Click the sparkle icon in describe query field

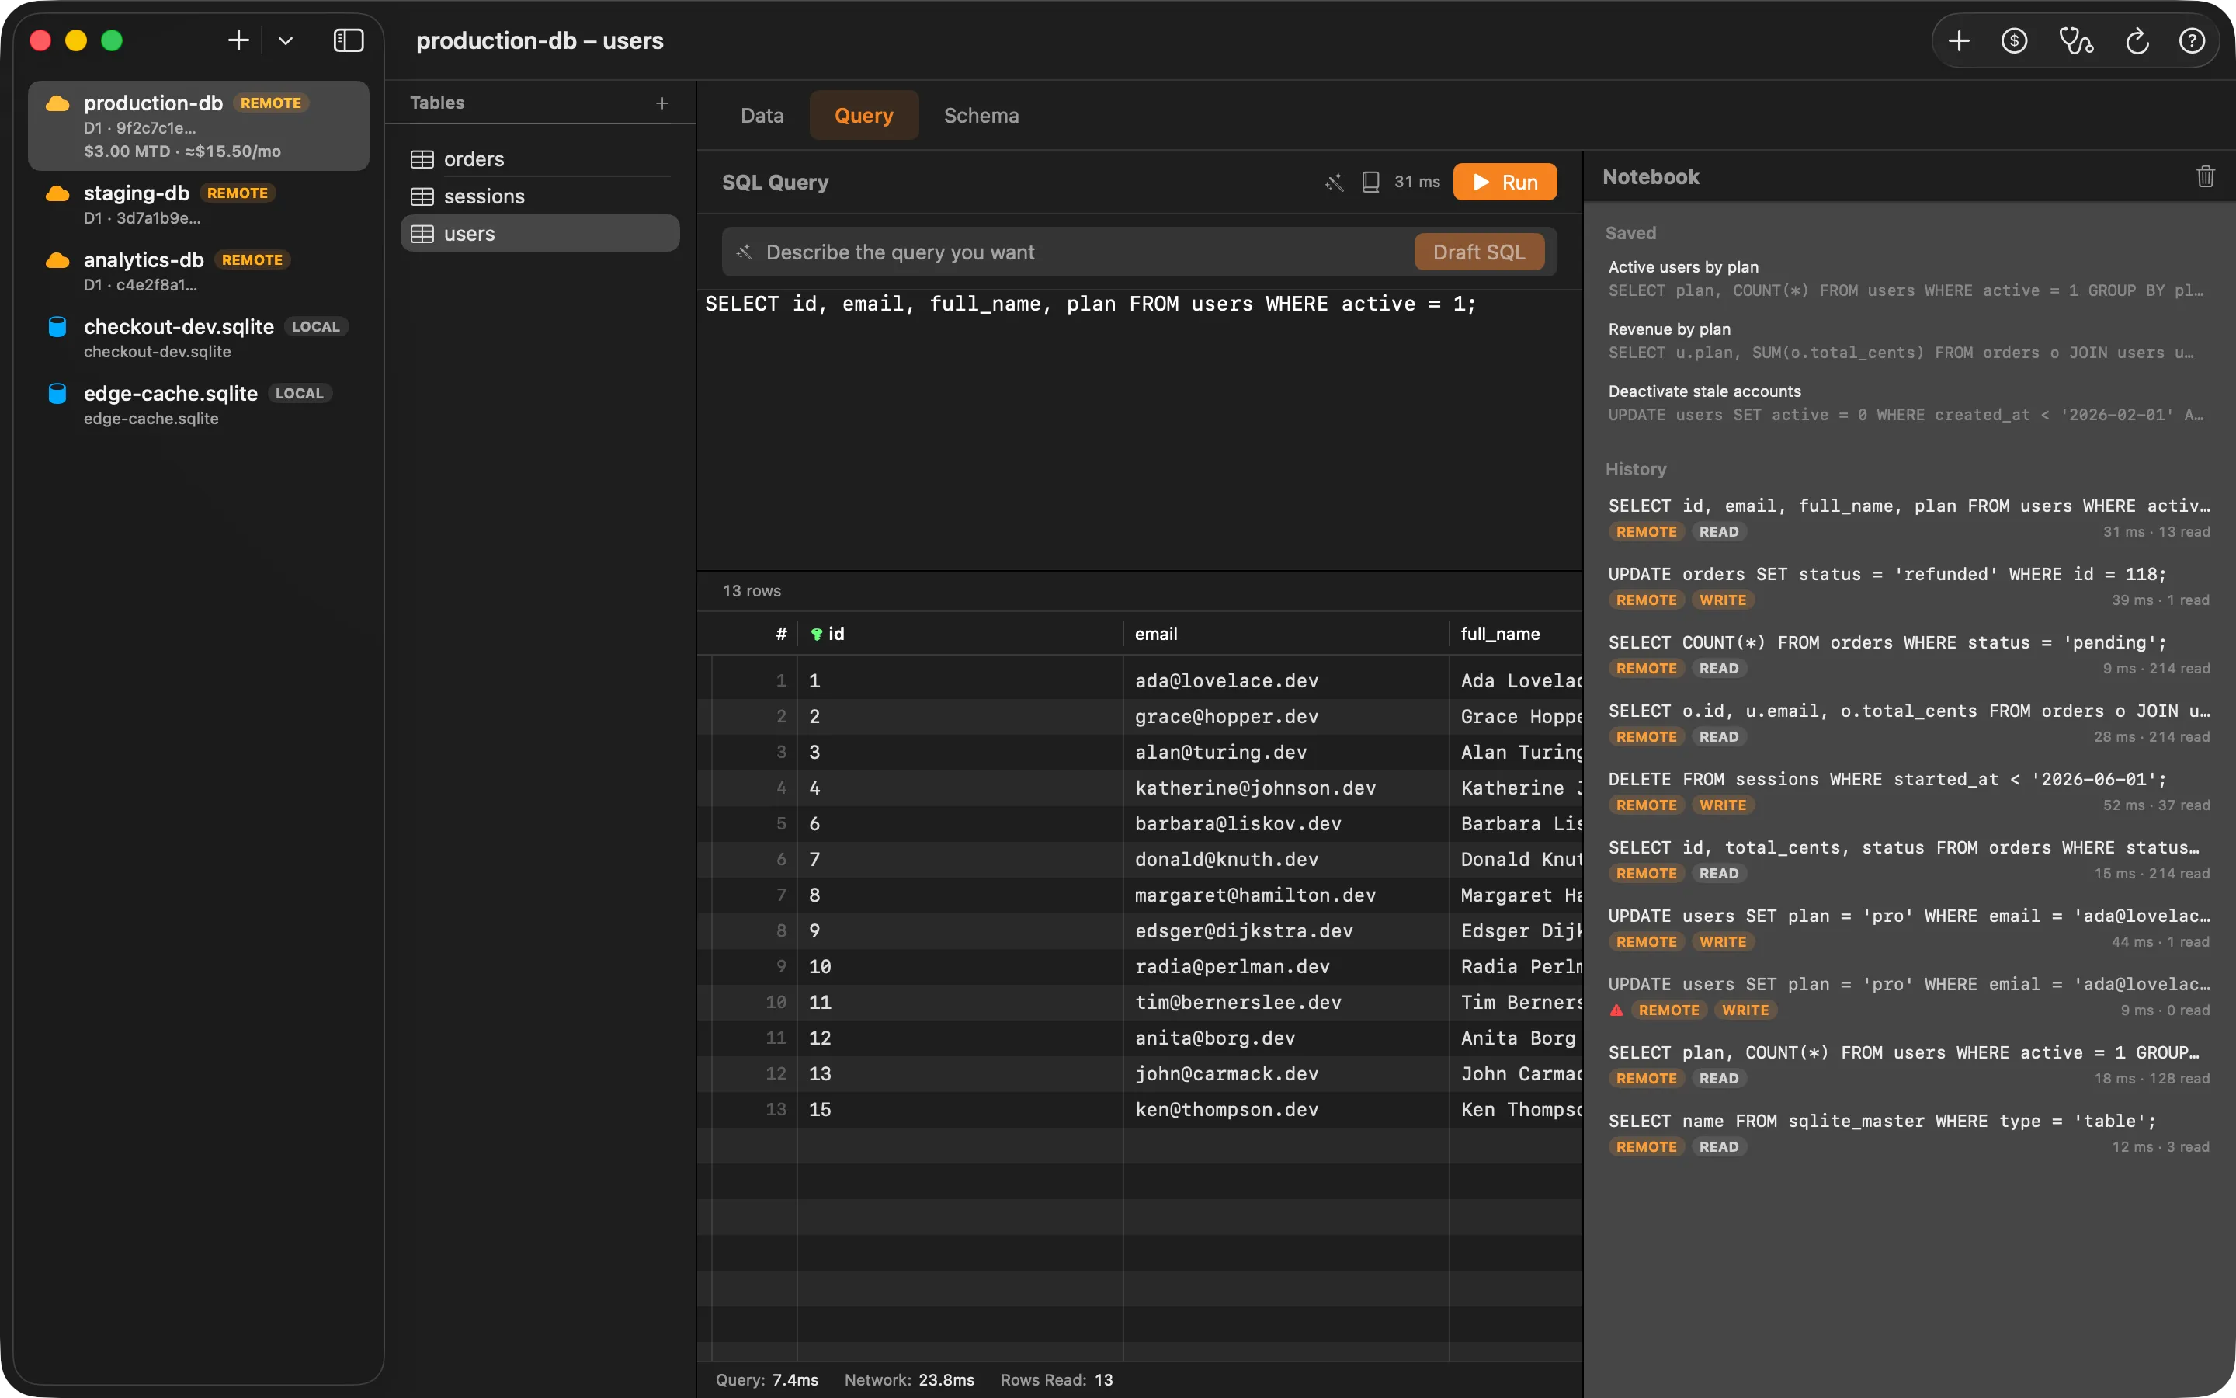click(744, 252)
